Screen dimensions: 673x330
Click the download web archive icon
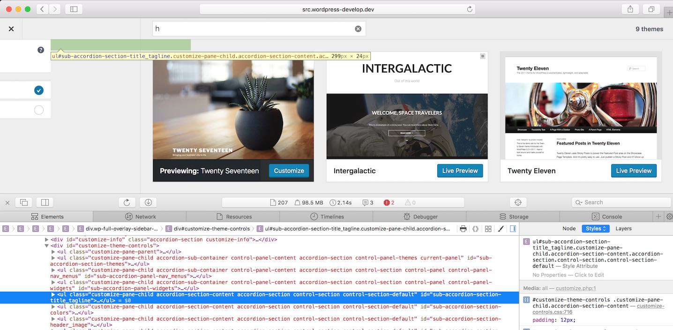click(148, 202)
